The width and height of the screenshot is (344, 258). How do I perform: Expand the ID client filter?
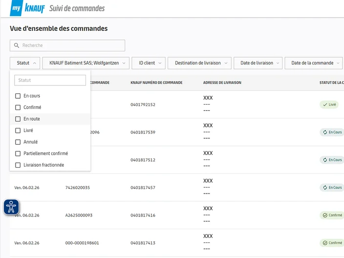pos(149,63)
